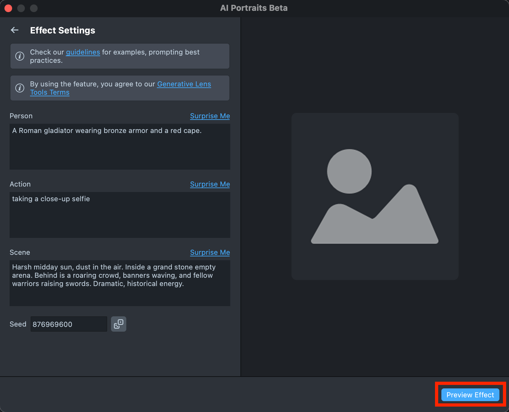Click the AI Portraits Beta title bar
Image resolution: width=509 pixels, height=412 pixels.
(254, 8)
